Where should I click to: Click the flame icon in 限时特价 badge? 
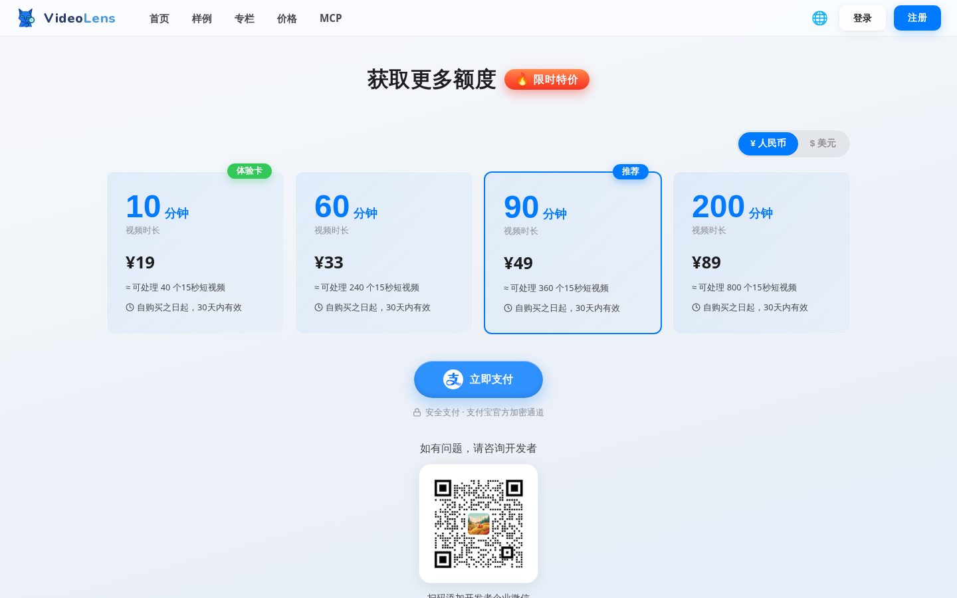coord(522,80)
